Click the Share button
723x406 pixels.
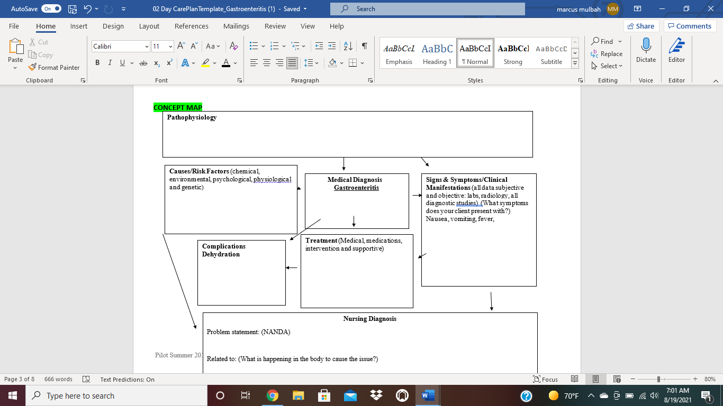[641, 26]
